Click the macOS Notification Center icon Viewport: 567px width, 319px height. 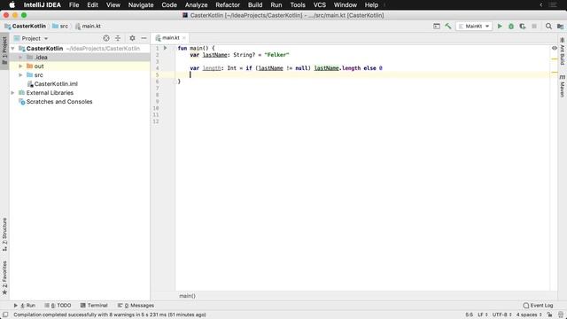tap(553, 5)
